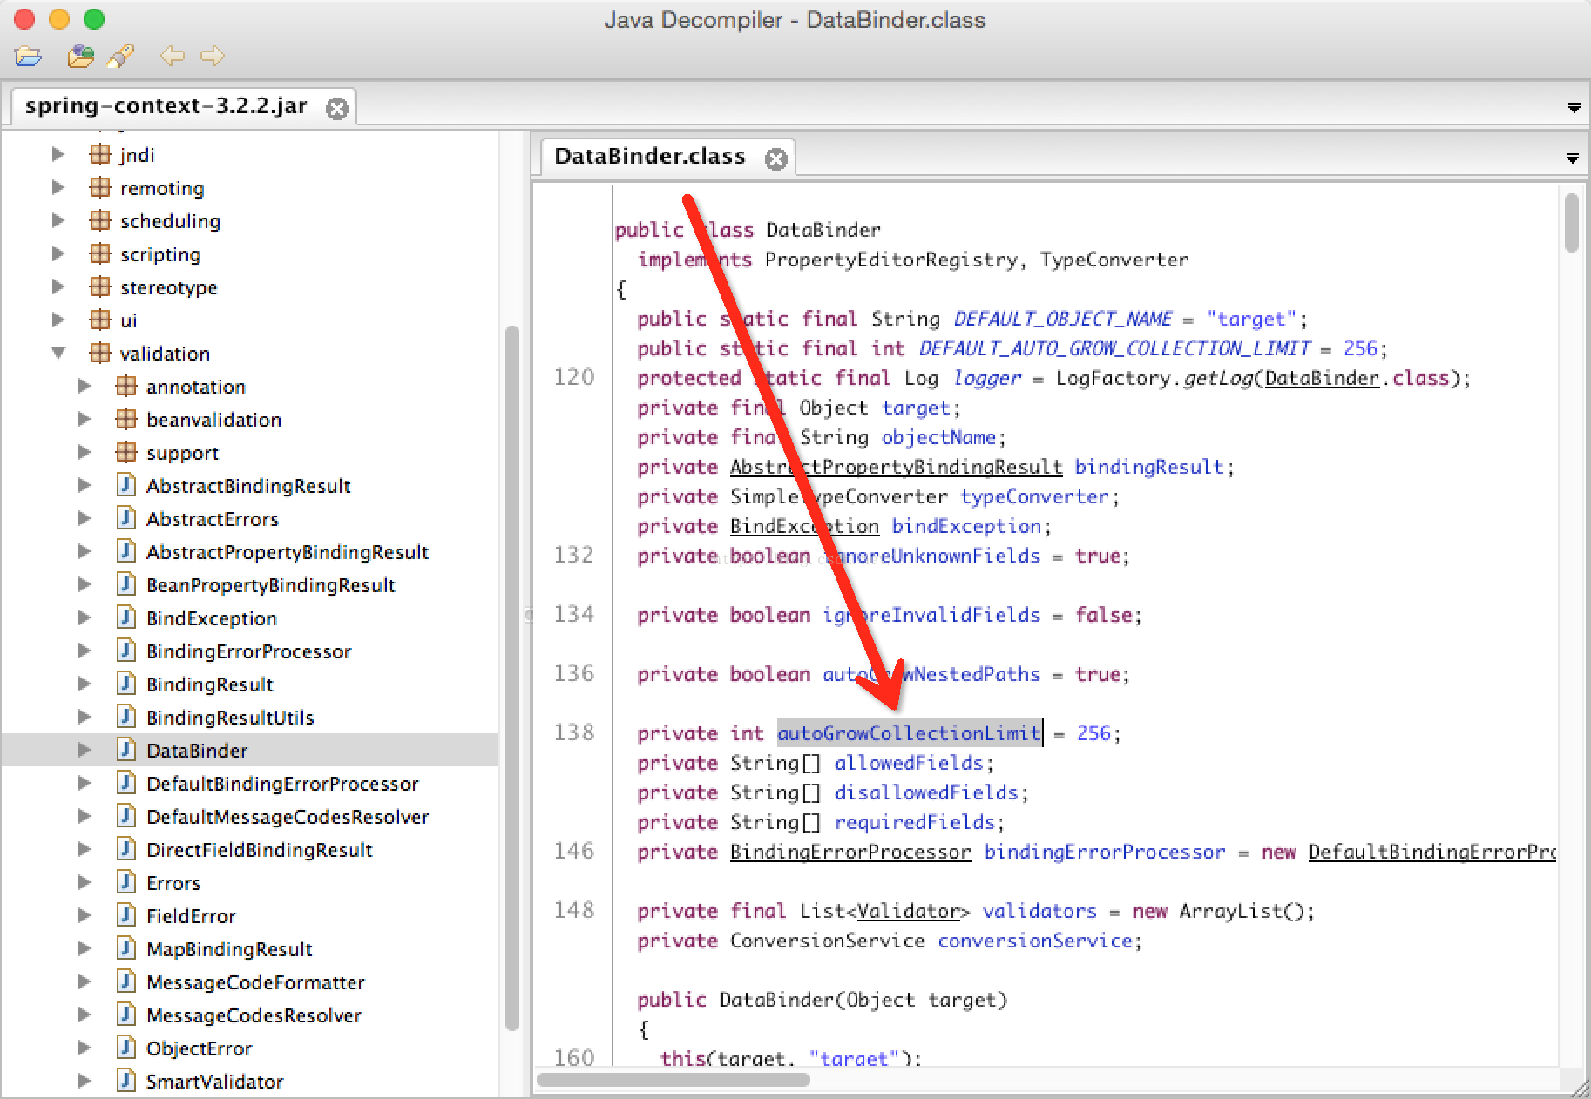This screenshot has width=1591, height=1099.
Task: Select AbstractPropertyBindingResult in the tree
Action: click(288, 552)
